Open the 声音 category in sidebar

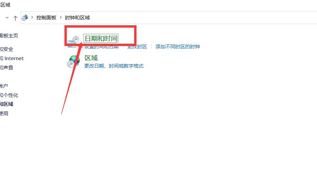[x=7, y=67]
